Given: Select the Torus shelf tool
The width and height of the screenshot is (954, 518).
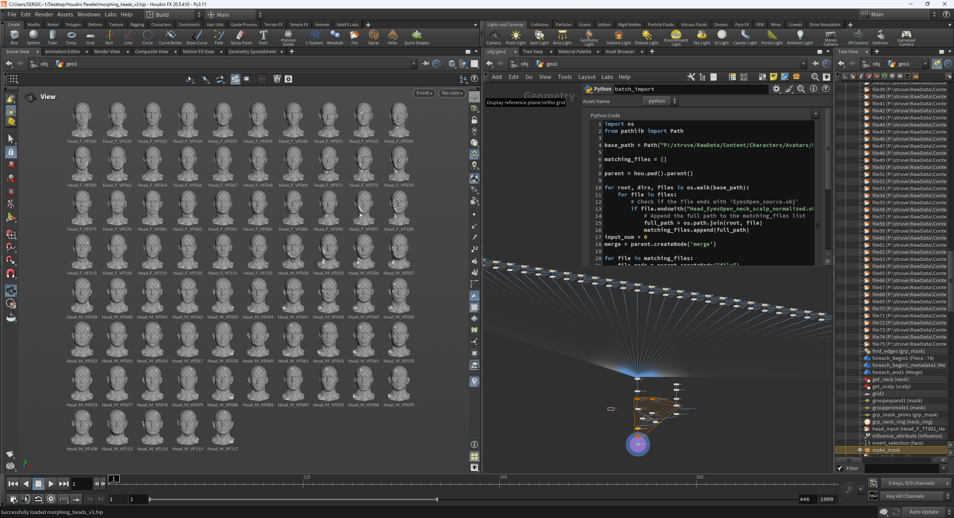Looking at the screenshot, I should click(x=71, y=38).
